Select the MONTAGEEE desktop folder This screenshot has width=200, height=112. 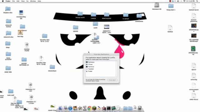pos(107,16)
